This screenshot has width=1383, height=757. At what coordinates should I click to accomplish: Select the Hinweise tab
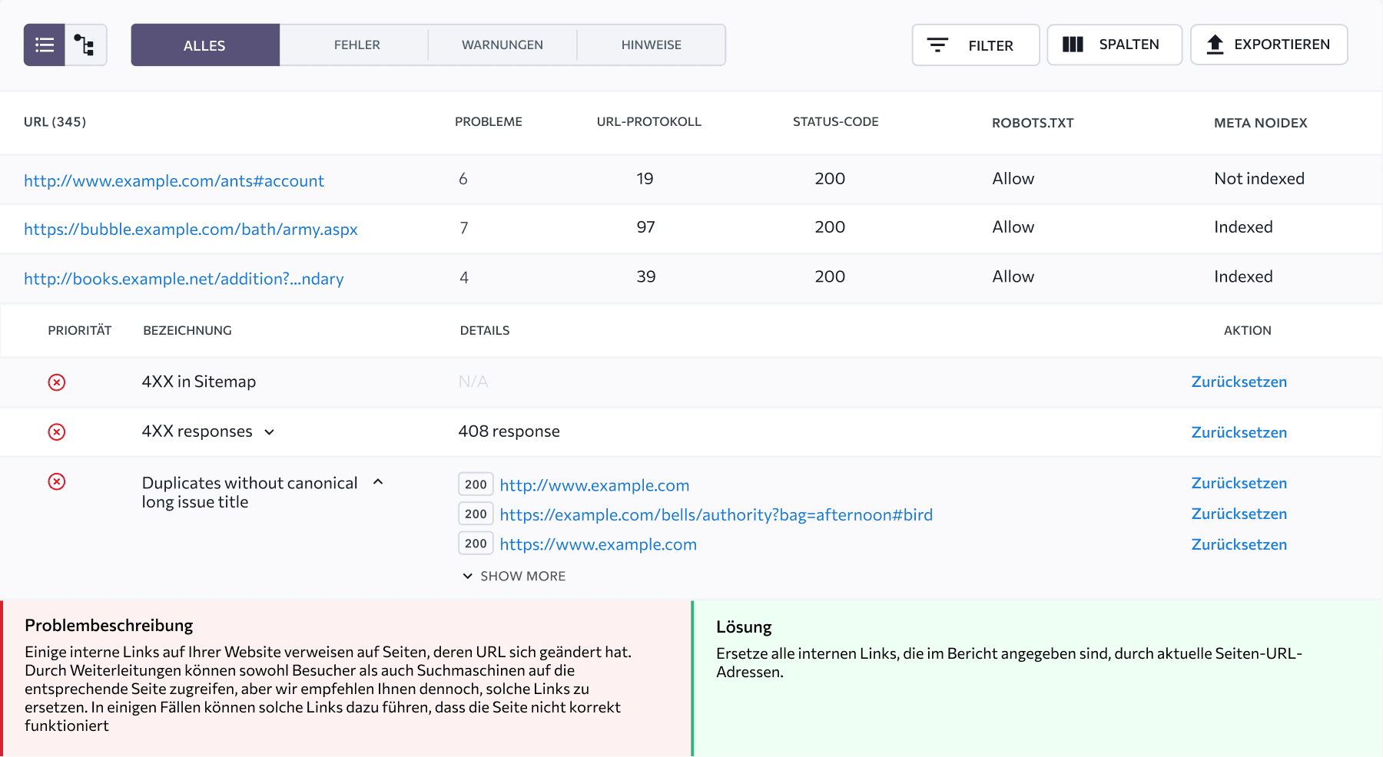tap(652, 45)
